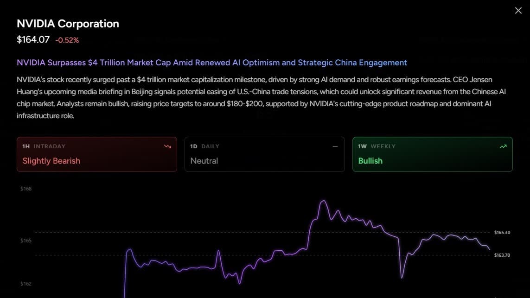Click the green Bullish sentiment label

click(x=370, y=161)
